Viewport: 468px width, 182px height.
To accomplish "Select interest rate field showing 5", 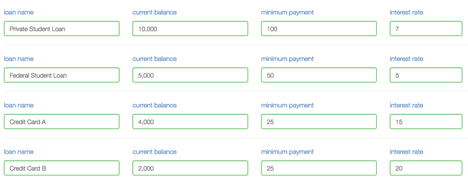I will pos(426,75).
